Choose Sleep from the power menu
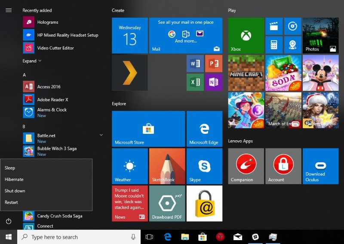Screen dimensions: 344x244 (x=46, y=168)
